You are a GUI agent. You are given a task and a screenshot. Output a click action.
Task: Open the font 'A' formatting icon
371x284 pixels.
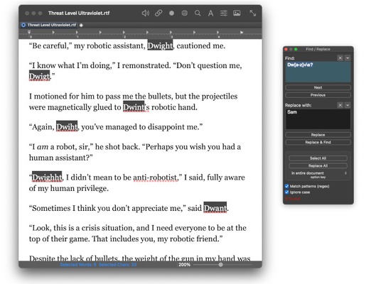(210, 13)
